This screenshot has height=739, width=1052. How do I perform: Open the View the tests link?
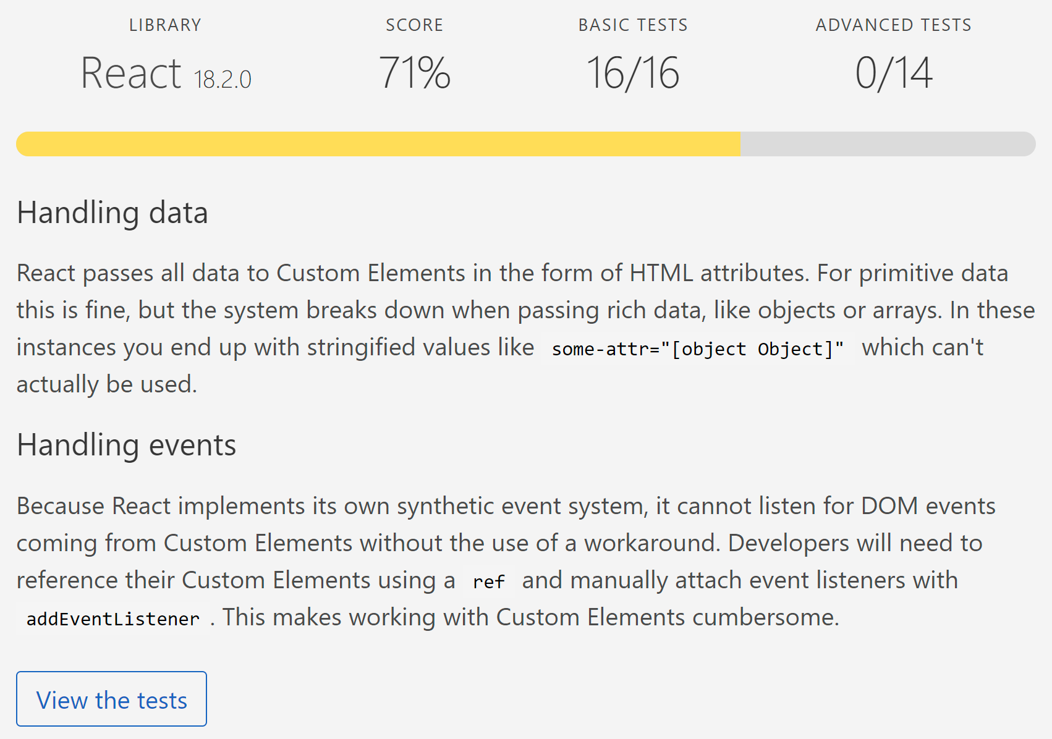(x=111, y=699)
